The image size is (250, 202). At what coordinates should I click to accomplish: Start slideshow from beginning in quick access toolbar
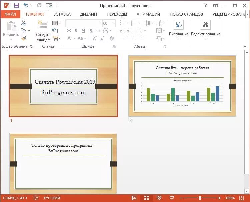coord(49,5)
